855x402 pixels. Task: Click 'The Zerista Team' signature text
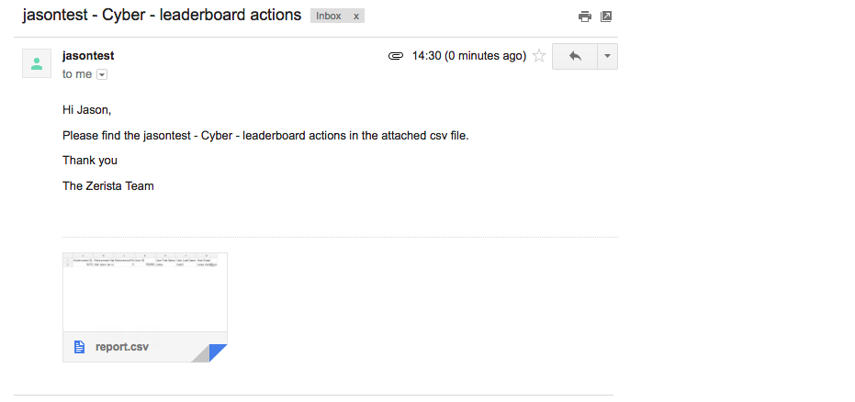point(108,185)
